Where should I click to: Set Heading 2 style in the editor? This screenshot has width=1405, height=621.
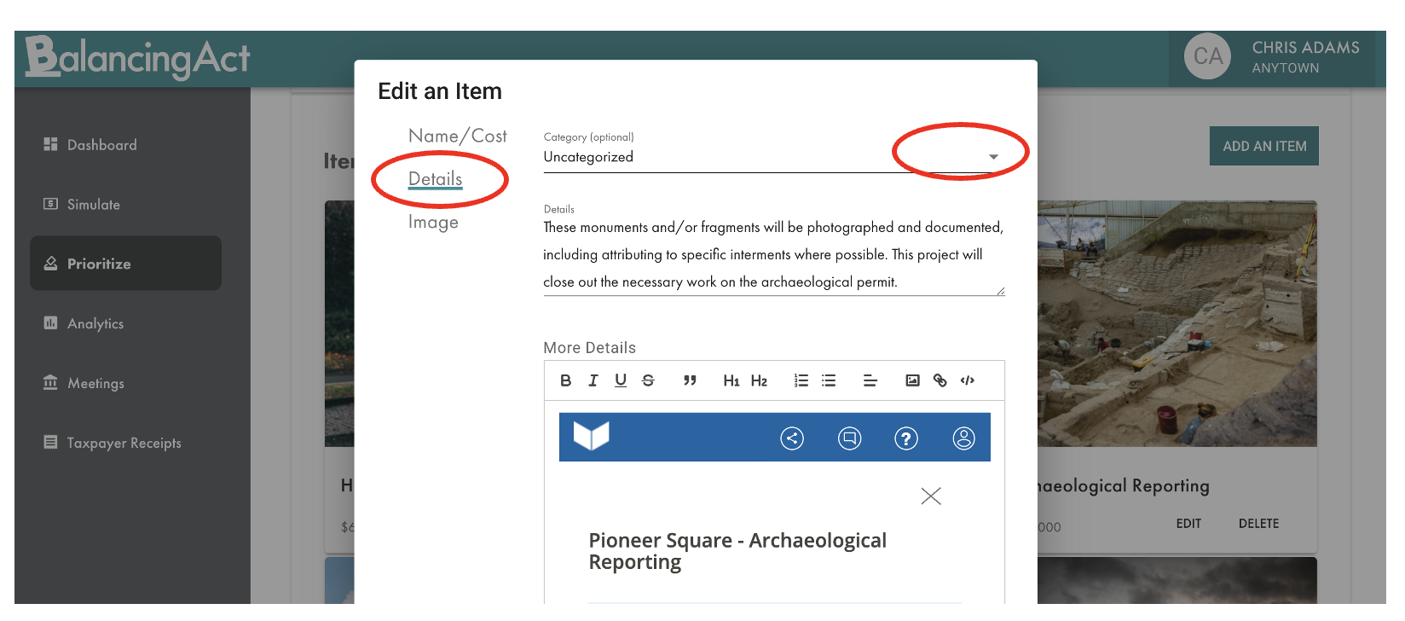[x=759, y=380]
